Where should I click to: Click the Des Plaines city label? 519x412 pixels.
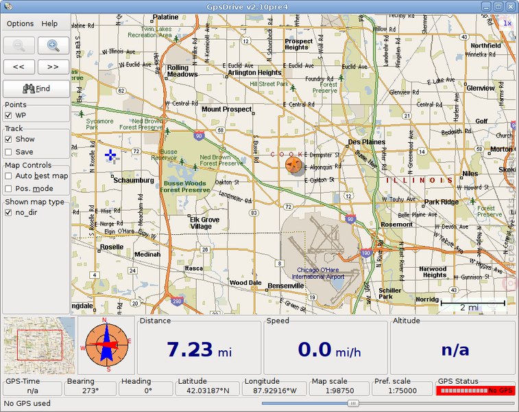pyautogui.click(x=367, y=142)
